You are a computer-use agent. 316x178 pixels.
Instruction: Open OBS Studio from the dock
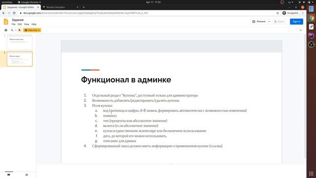(311, 44)
